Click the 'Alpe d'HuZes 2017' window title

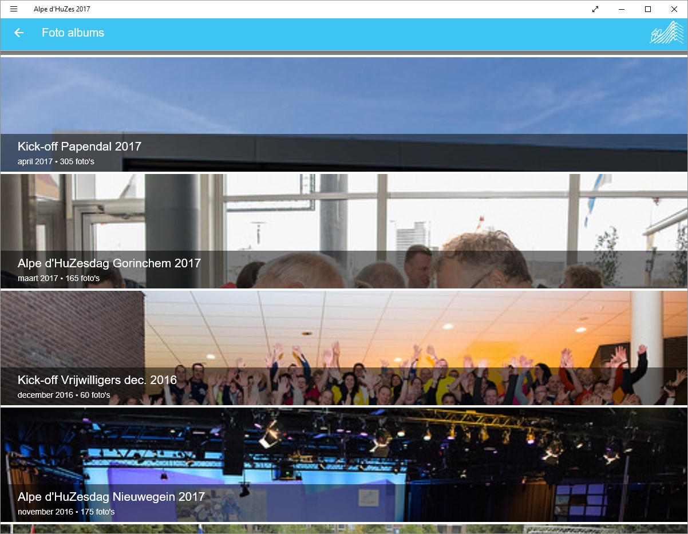[x=62, y=9]
